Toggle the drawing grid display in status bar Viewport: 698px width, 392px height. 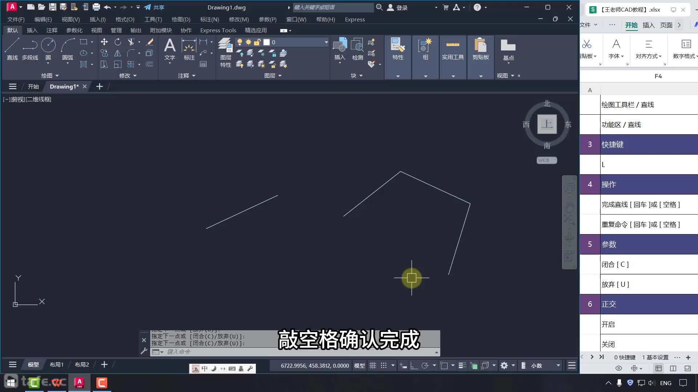point(373,366)
